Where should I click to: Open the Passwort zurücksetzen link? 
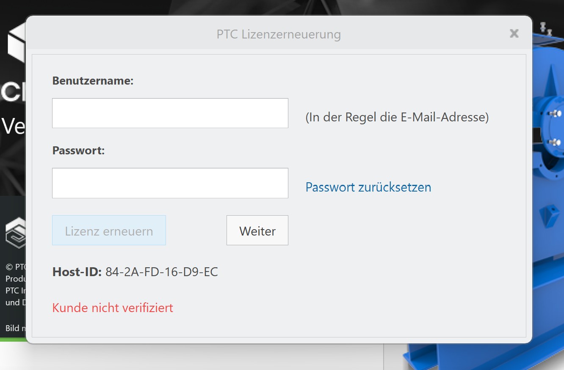pos(368,187)
